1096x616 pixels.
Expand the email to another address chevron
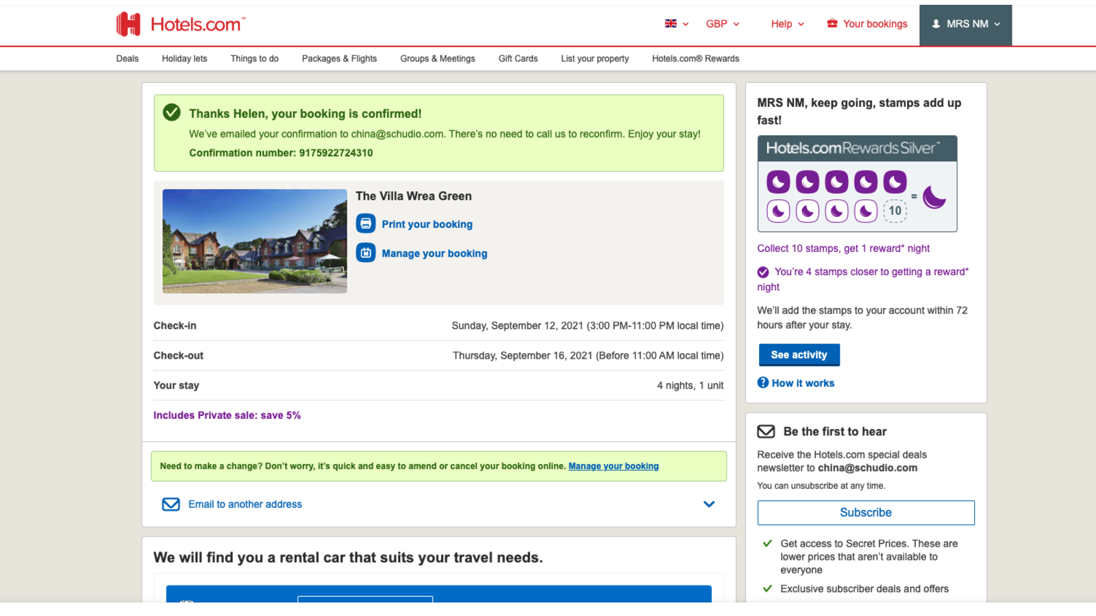(x=709, y=504)
